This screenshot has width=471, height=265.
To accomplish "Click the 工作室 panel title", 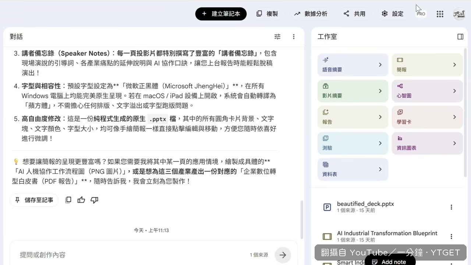I will 327,36.
